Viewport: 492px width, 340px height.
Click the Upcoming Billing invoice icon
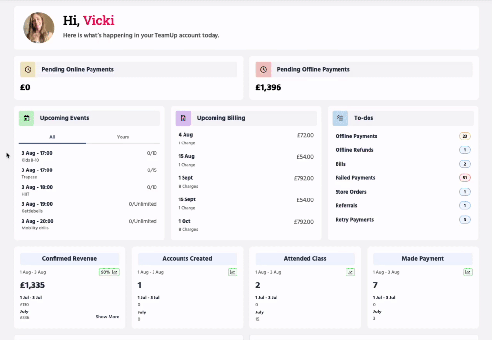(x=183, y=118)
